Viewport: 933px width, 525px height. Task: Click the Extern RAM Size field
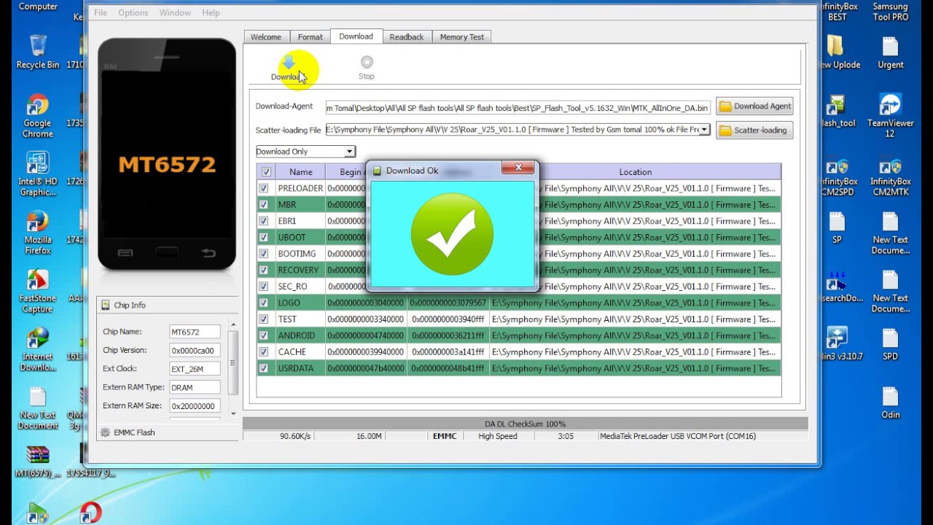click(195, 406)
